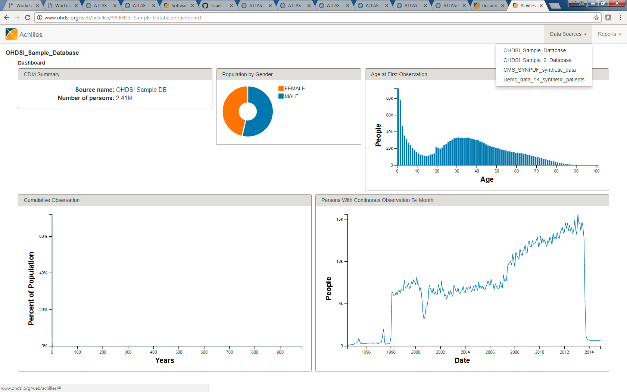Collapse the Data Sources dropdown
The image size is (627, 392).
(x=568, y=34)
